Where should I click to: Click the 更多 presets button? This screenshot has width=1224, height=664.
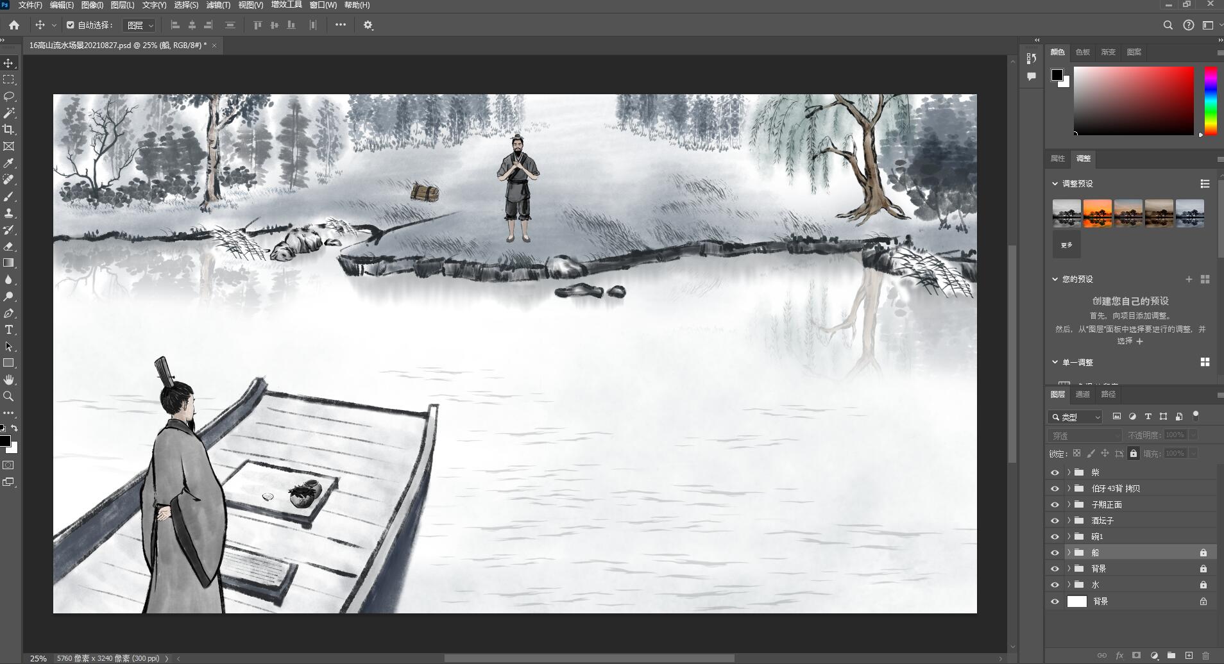click(x=1066, y=245)
